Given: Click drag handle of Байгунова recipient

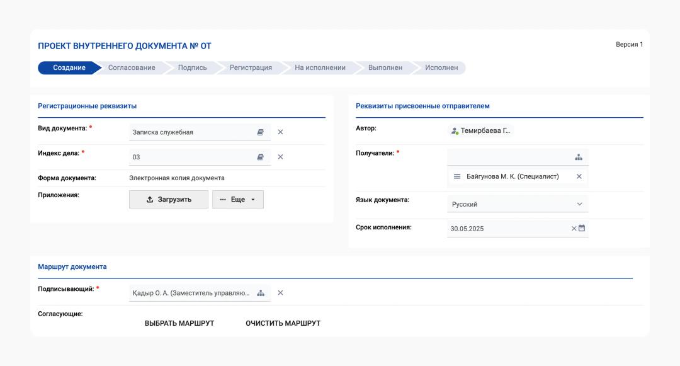Looking at the screenshot, I should tap(458, 176).
